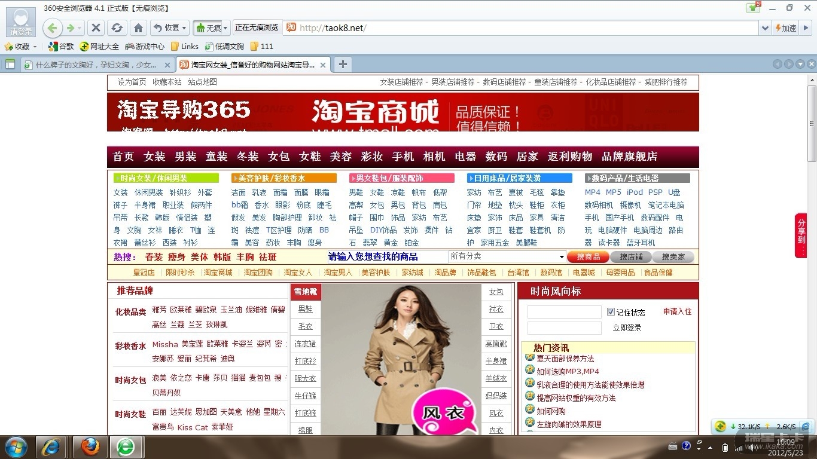
Task: Open the 手机 navigation menu item
Action: 403,157
